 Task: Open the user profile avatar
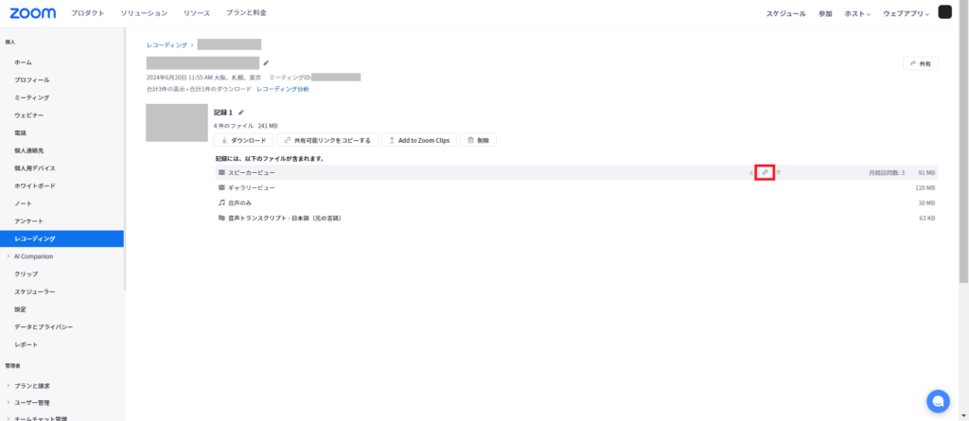click(945, 12)
